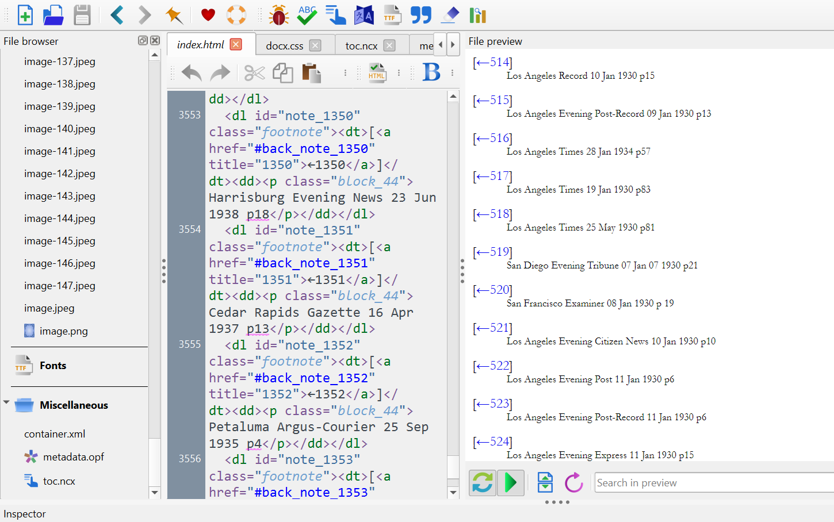Switch to the toc.ncx tab
834x522 pixels.
click(361, 45)
